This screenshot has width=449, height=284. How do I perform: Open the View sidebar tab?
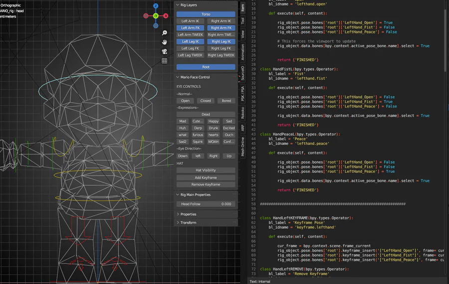click(x=242, y=34)
